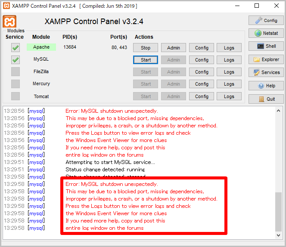Open the Config button with wrench icon
Image resolution: width=286 pixels, height=247 pixels.
click(266, 20)
